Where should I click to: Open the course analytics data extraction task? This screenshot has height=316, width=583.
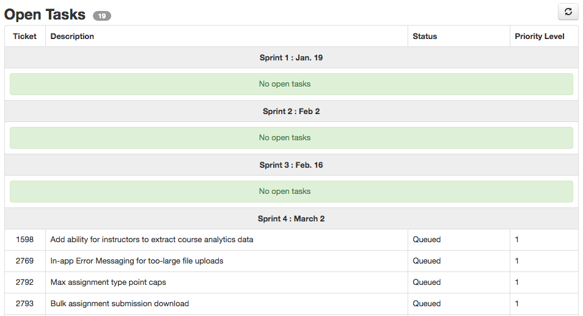152,240
